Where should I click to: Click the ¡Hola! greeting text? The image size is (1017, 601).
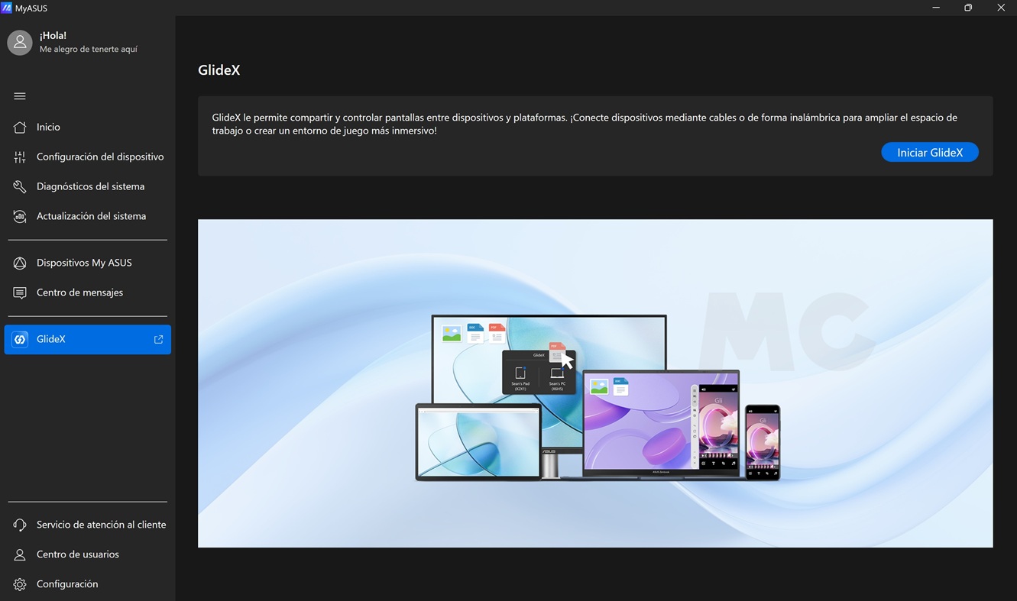point(53,36)
